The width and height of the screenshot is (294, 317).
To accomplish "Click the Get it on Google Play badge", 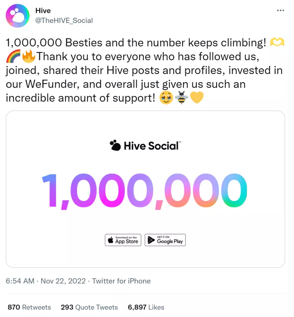I will [165, 240].
